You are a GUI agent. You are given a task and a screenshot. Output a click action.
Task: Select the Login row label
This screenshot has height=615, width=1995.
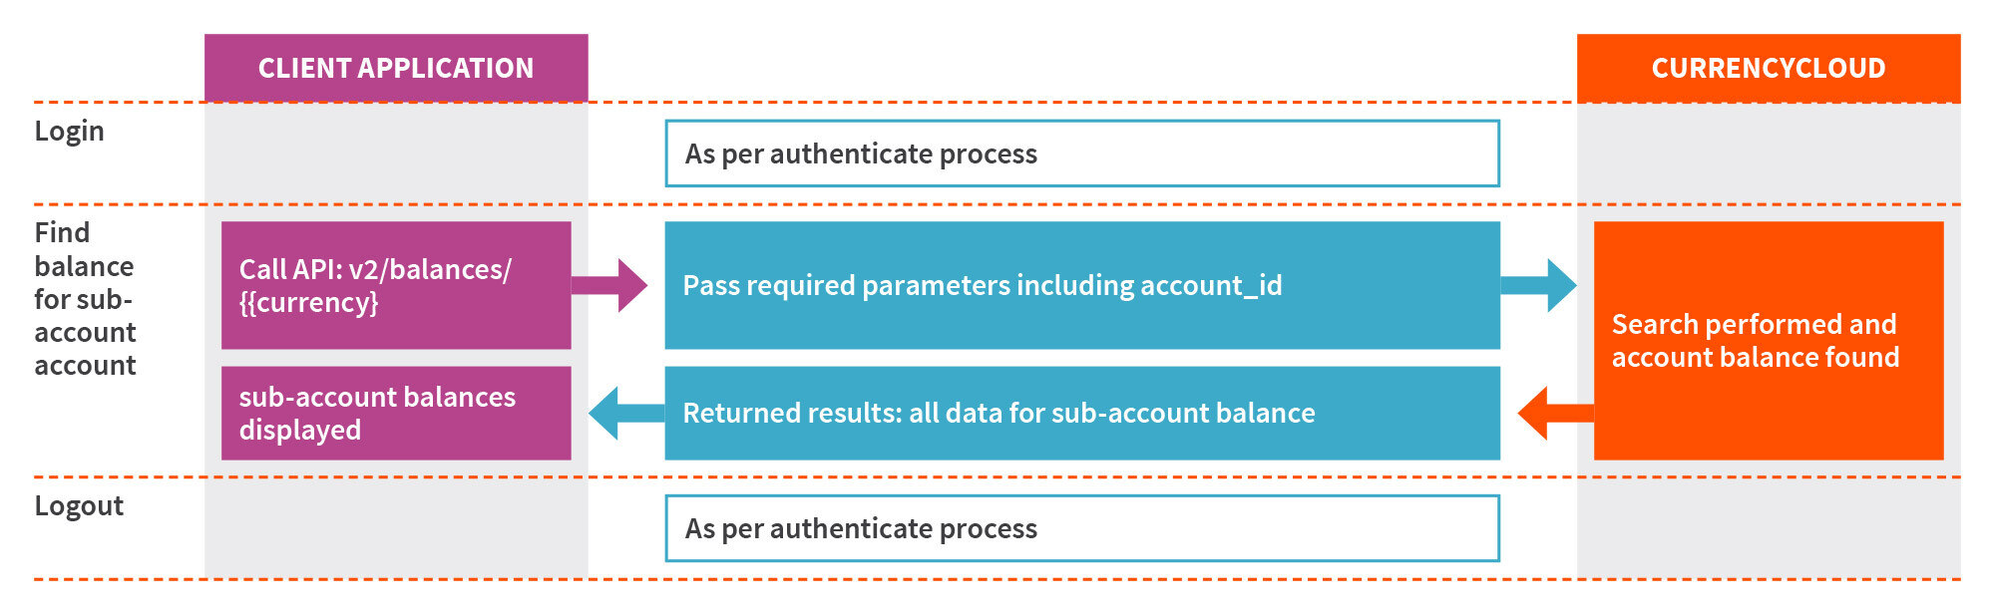click(x=69, y=132)
